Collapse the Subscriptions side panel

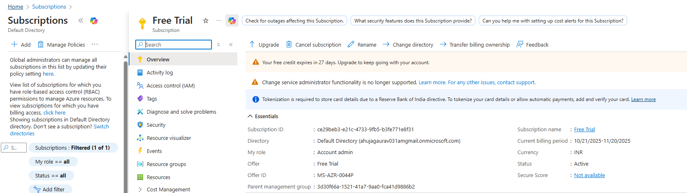click(81, 20)
